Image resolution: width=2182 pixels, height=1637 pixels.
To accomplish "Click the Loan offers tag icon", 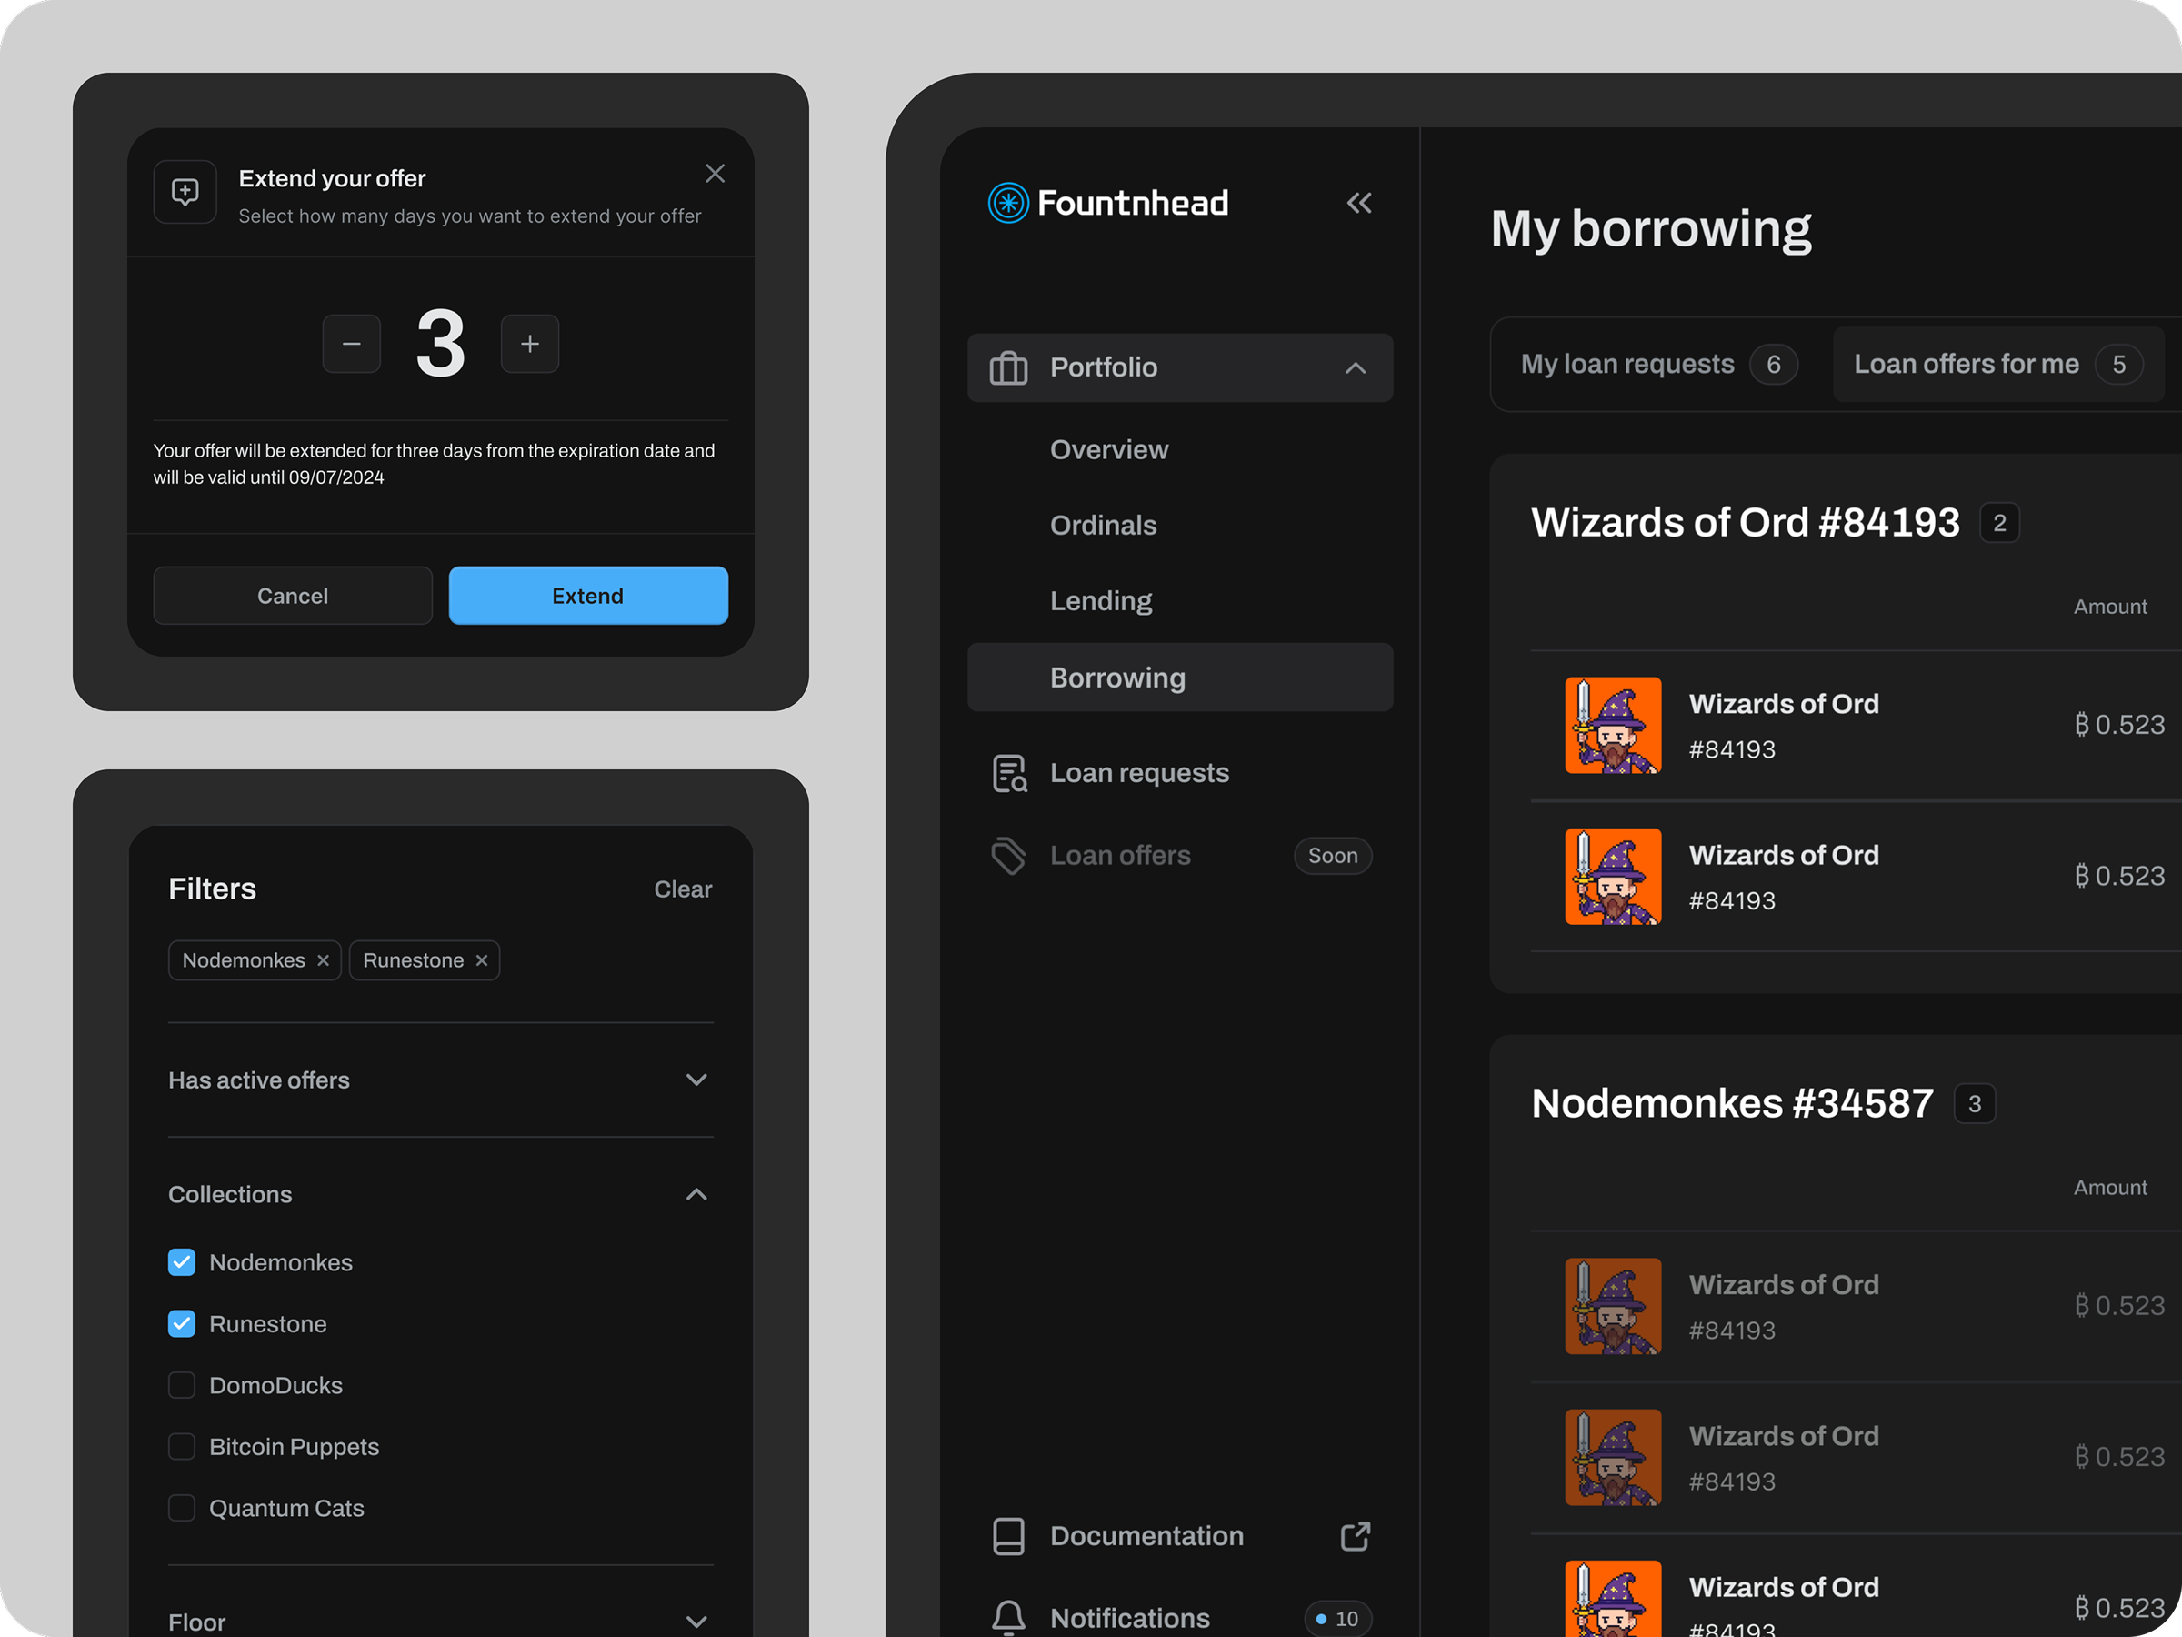I will [x=1008, y=856].
